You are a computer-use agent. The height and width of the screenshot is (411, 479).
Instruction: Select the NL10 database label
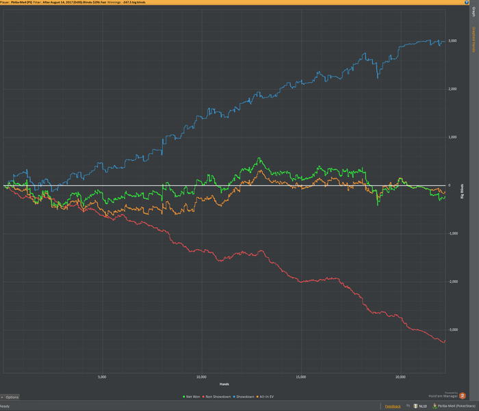[423, 406]
